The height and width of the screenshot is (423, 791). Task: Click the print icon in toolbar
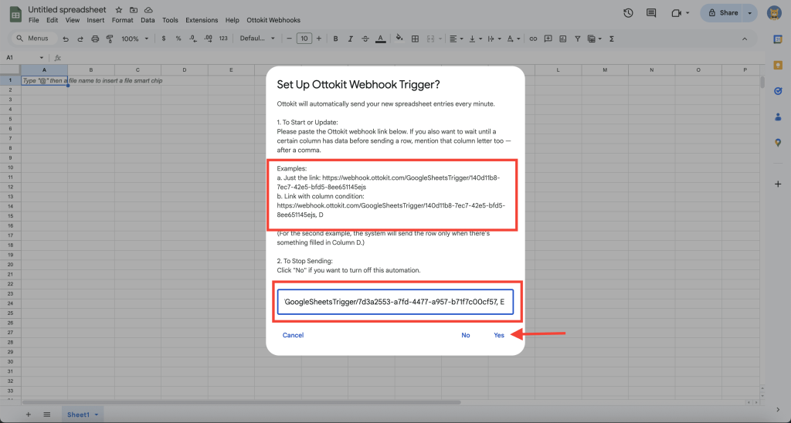pos(94,39)
